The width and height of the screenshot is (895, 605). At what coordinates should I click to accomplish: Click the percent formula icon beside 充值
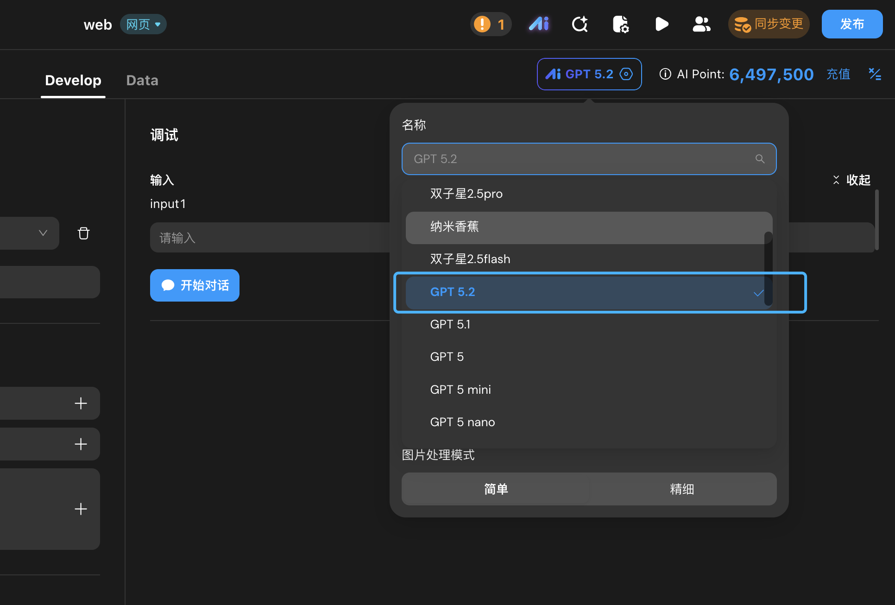click(875, 74)
